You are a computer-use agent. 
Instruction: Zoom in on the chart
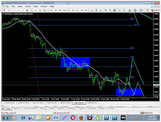click(106, 10)
